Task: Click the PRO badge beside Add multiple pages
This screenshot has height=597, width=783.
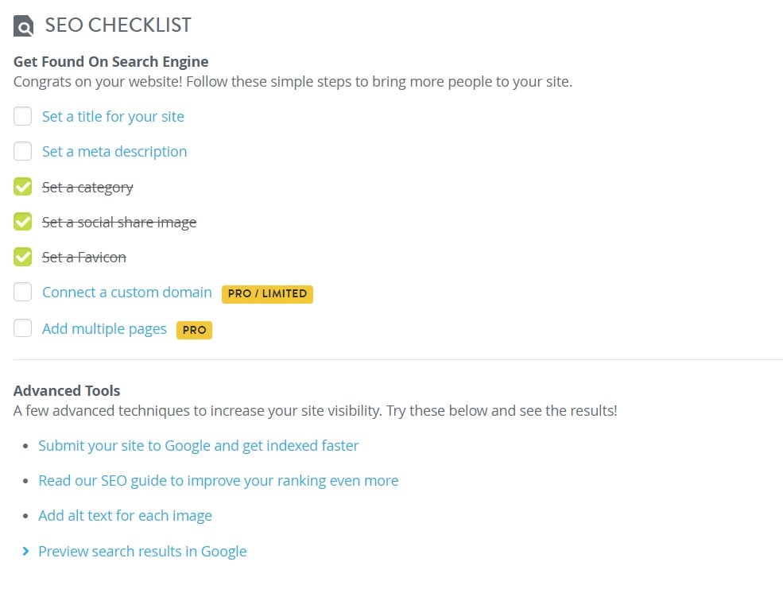Action: tap(194, 330)
